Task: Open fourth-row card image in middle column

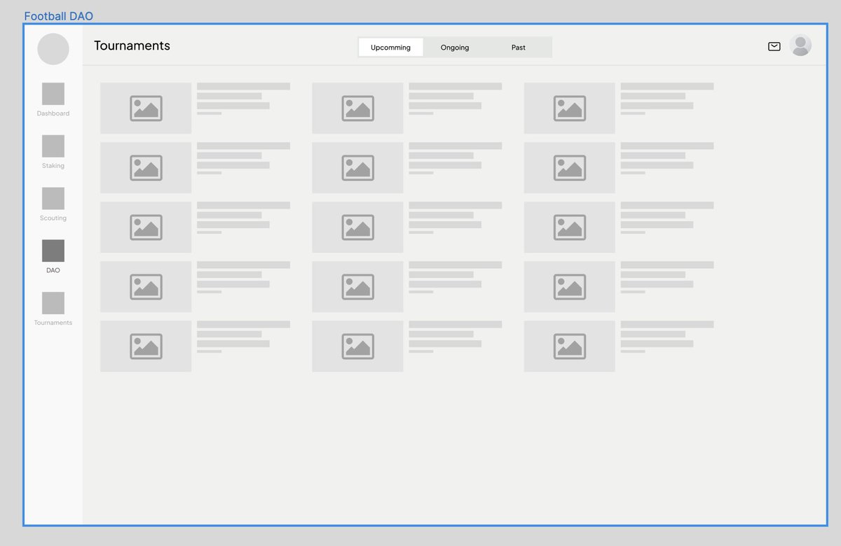Action: point(357,287)
